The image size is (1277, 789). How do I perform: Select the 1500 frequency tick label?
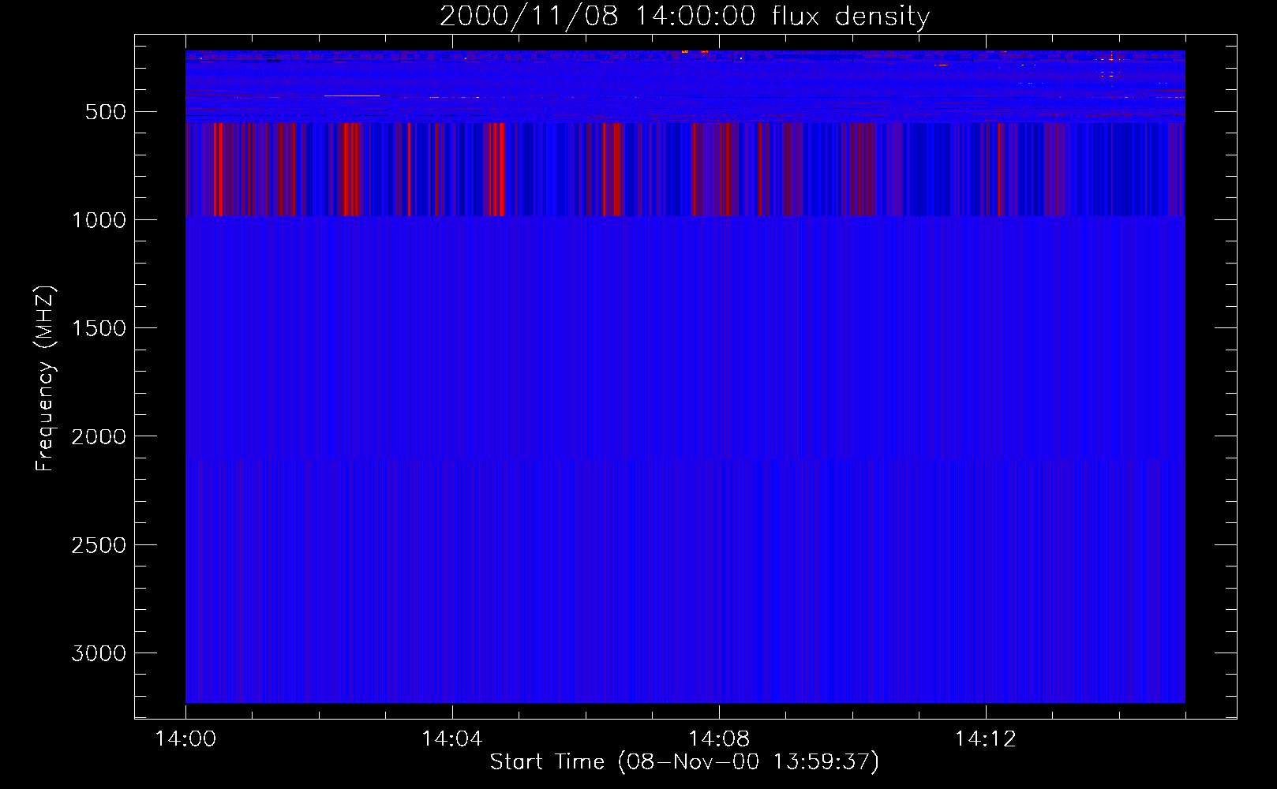(x=99, y=328)
